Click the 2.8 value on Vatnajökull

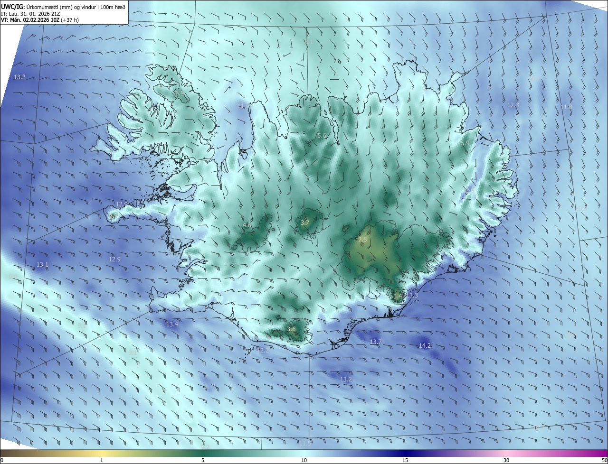pos(362,240)
